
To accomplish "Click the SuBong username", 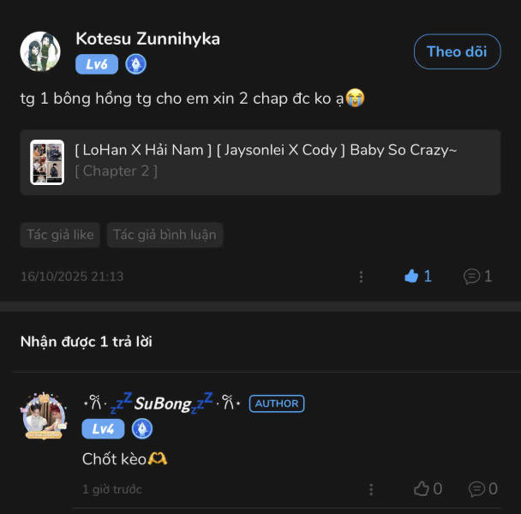I will (x=163, y=403).
